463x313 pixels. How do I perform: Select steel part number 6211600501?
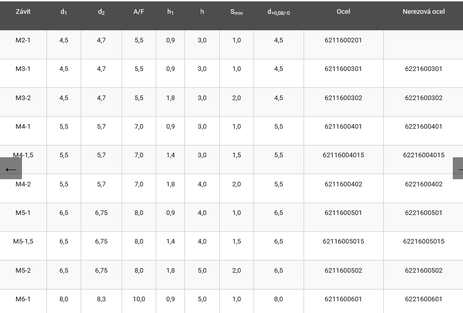point(343,213)
